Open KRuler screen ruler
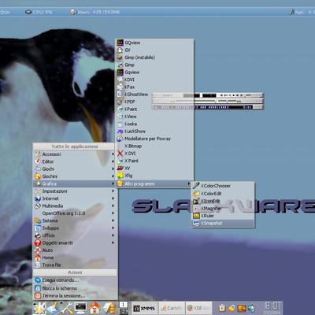Viewport: 315px width, 315px height. tap(223, 216)
